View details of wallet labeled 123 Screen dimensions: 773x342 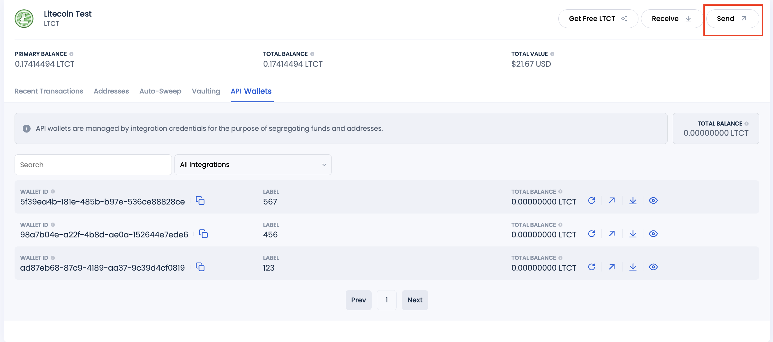click(x=653, y=267)
